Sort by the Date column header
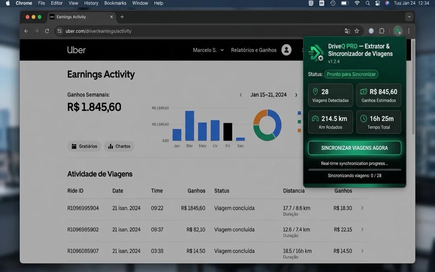Viewport: 435px width, 272px height. pyautogui.click(x=118, y=191)
